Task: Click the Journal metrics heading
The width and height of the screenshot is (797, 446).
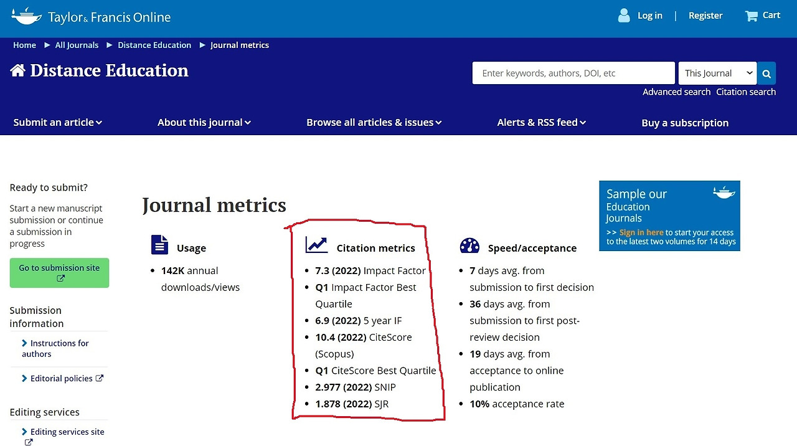Action: (214, 205)
